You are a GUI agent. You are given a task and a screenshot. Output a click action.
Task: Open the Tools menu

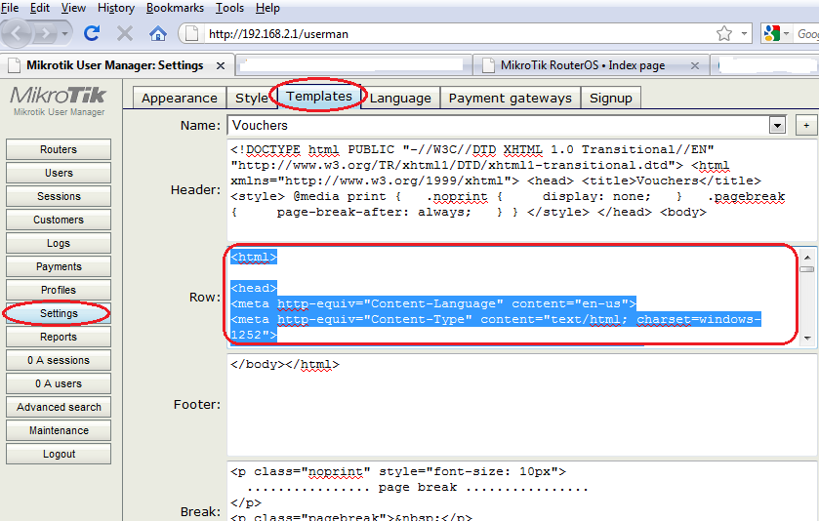point(229,8)
